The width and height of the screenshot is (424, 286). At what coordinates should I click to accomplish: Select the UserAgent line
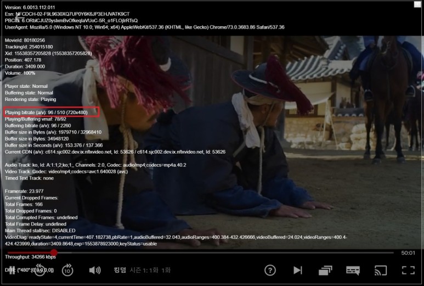145,27
